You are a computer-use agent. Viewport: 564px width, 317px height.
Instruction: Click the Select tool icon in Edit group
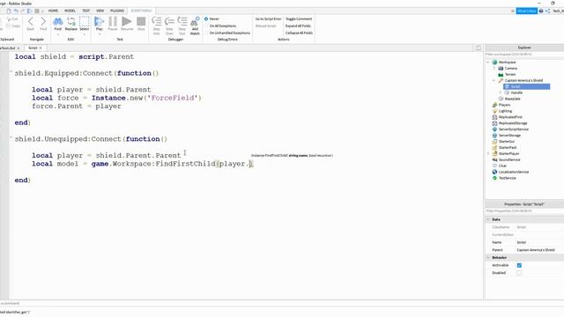tap(85, 22)
